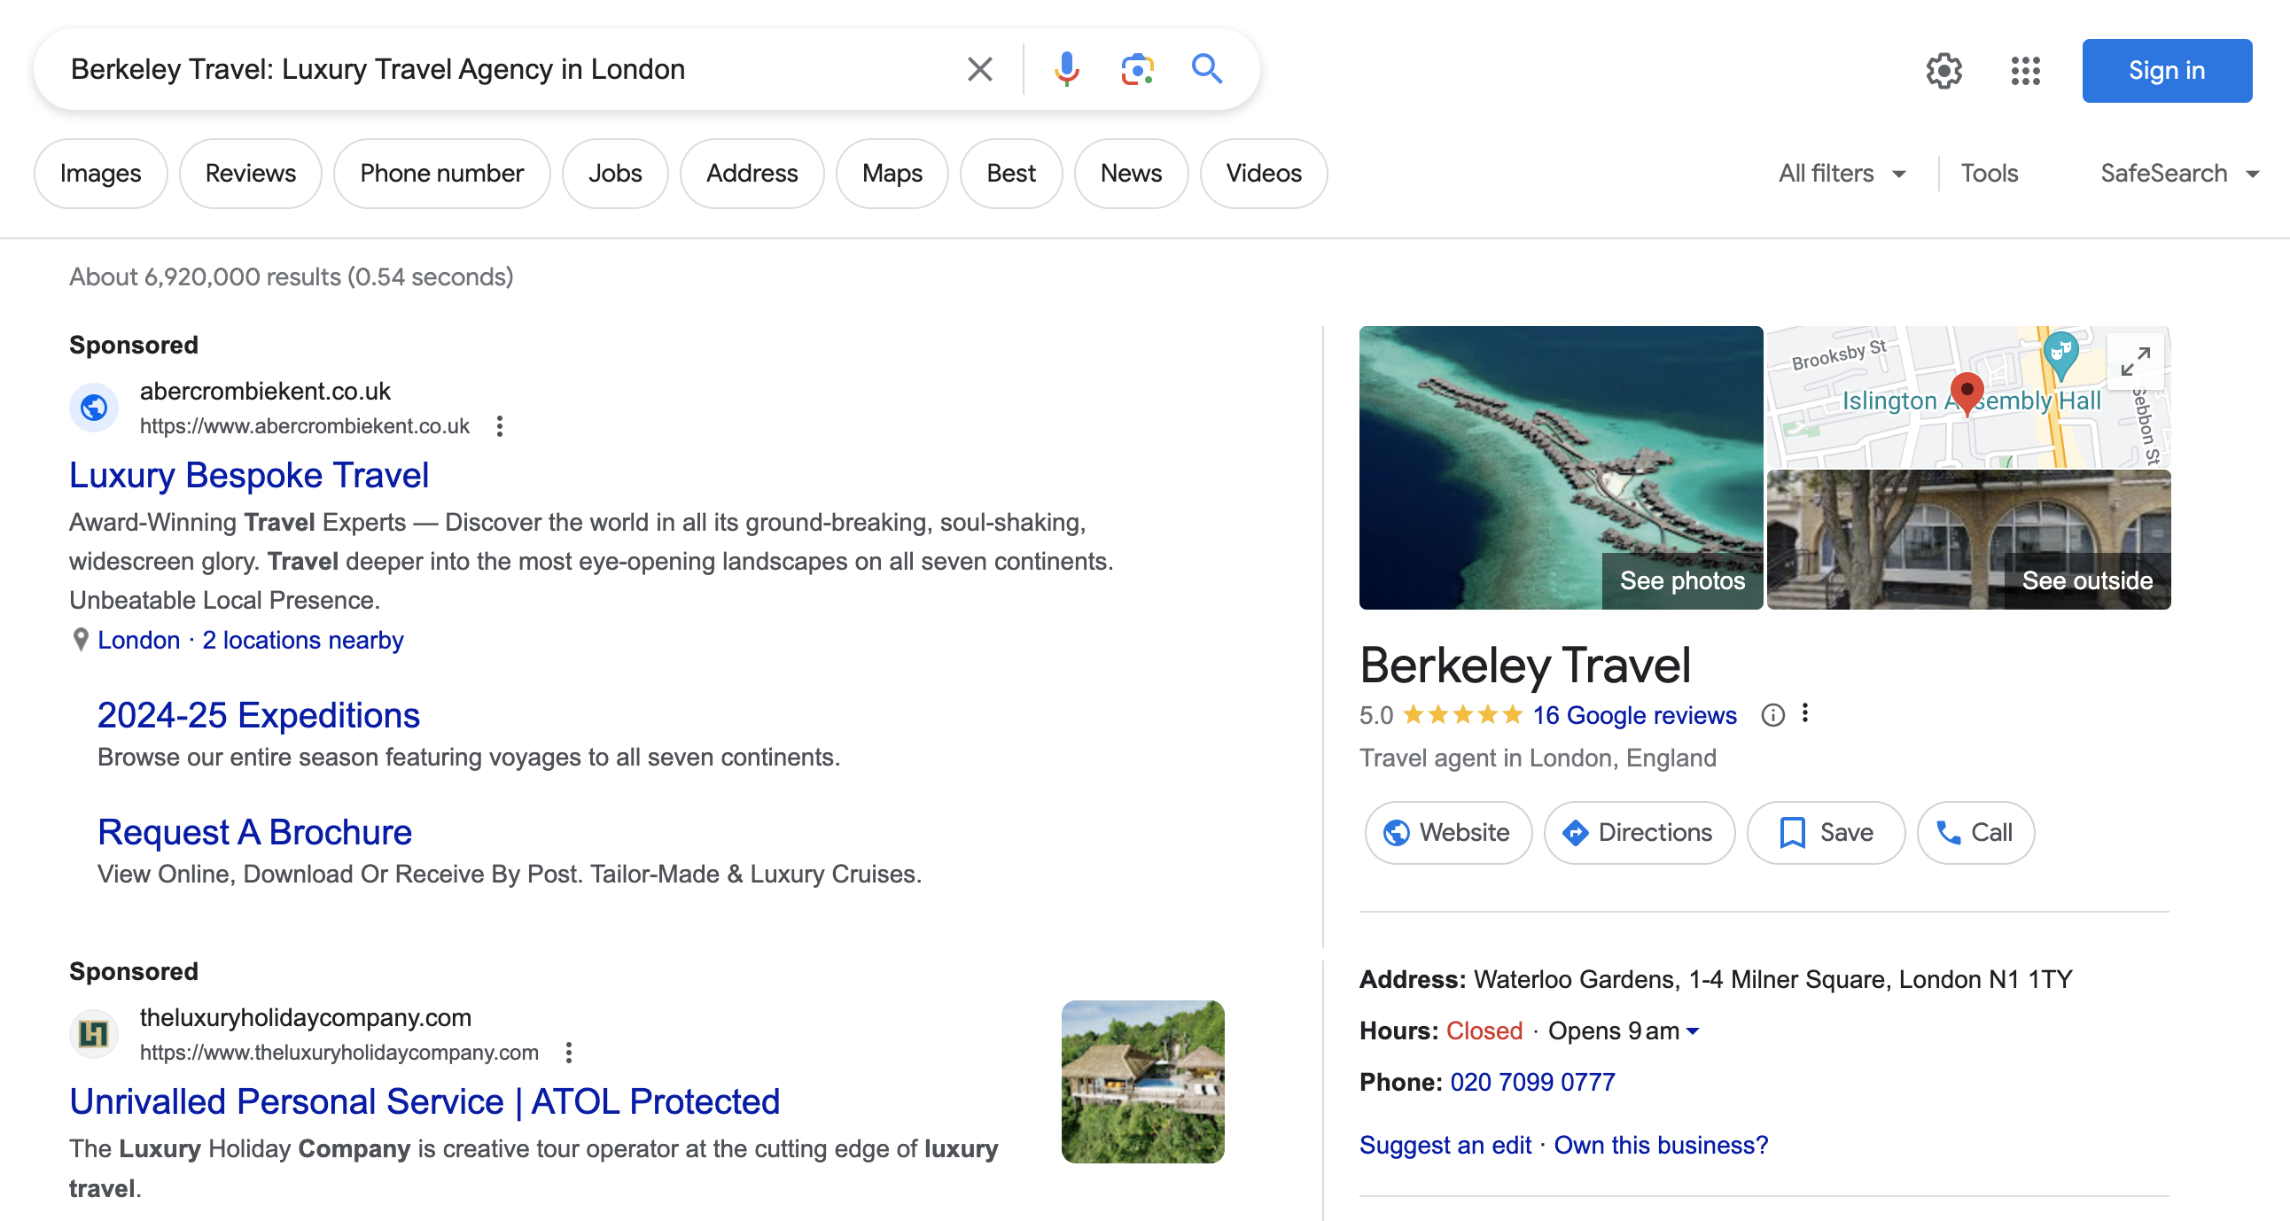
Task: Open the settings gear
Action: click(1943, 70)
